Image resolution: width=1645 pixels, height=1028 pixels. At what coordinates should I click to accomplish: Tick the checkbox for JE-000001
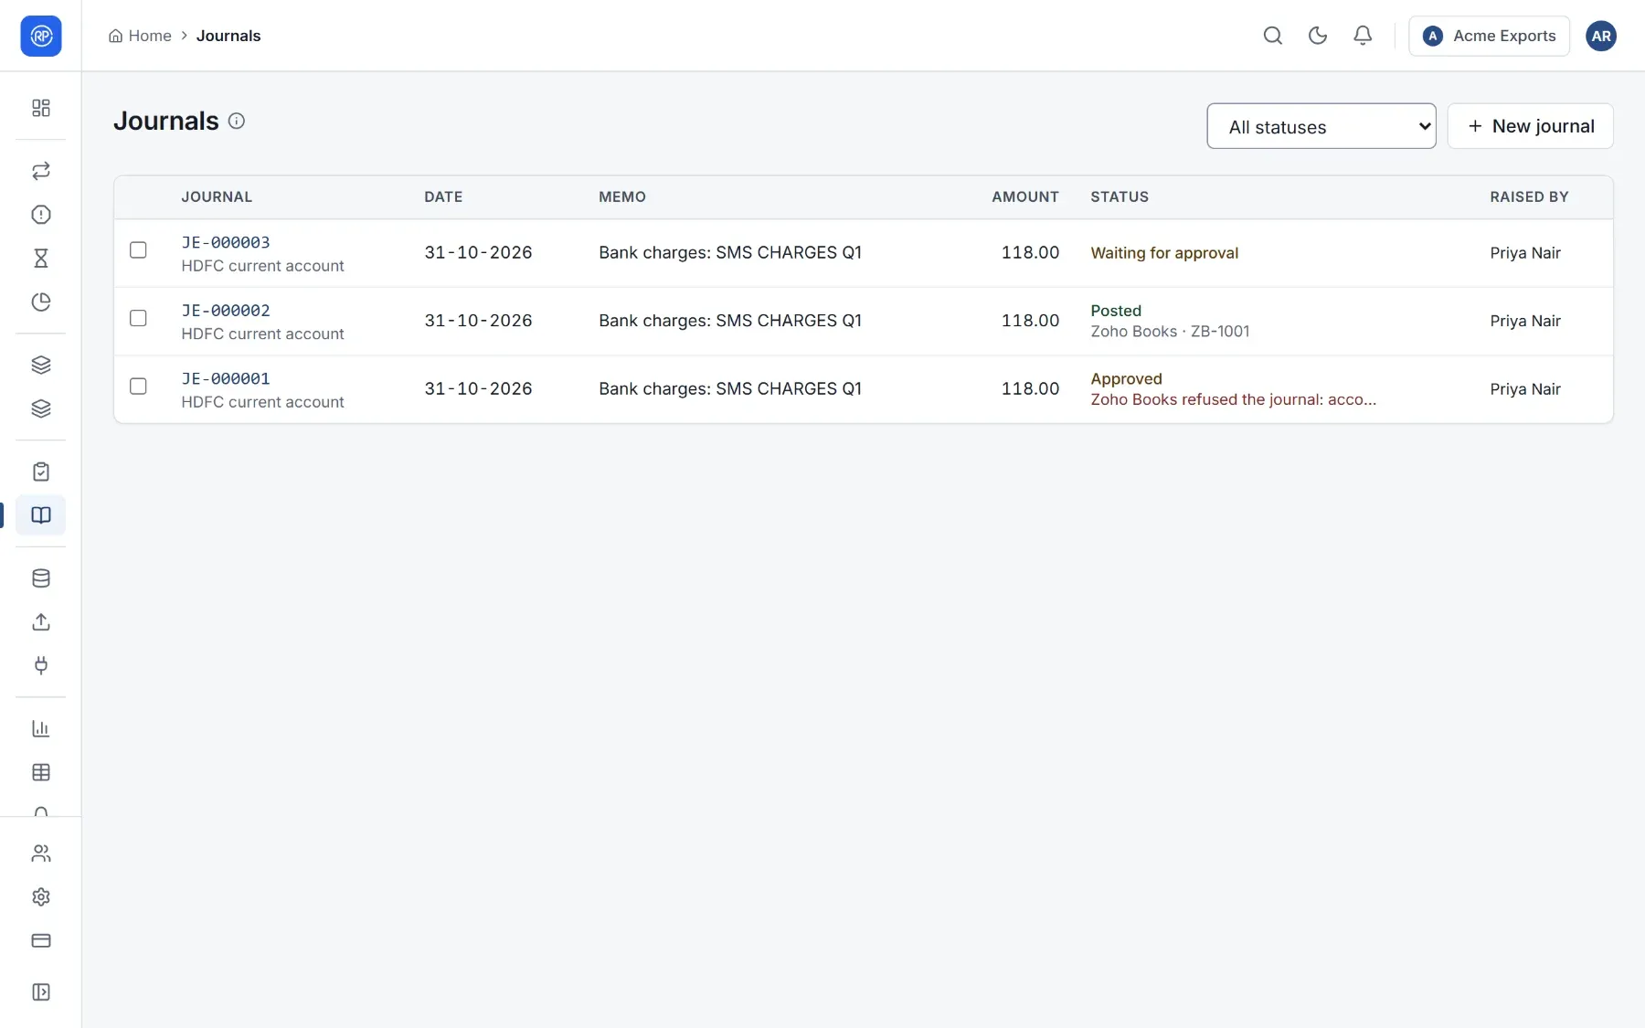138,387
